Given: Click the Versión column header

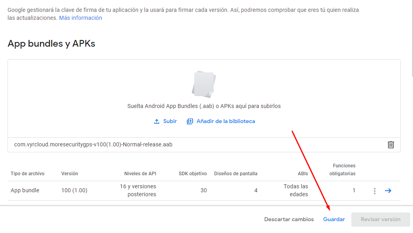Looking at the screenshot, I should coord(70,174).
